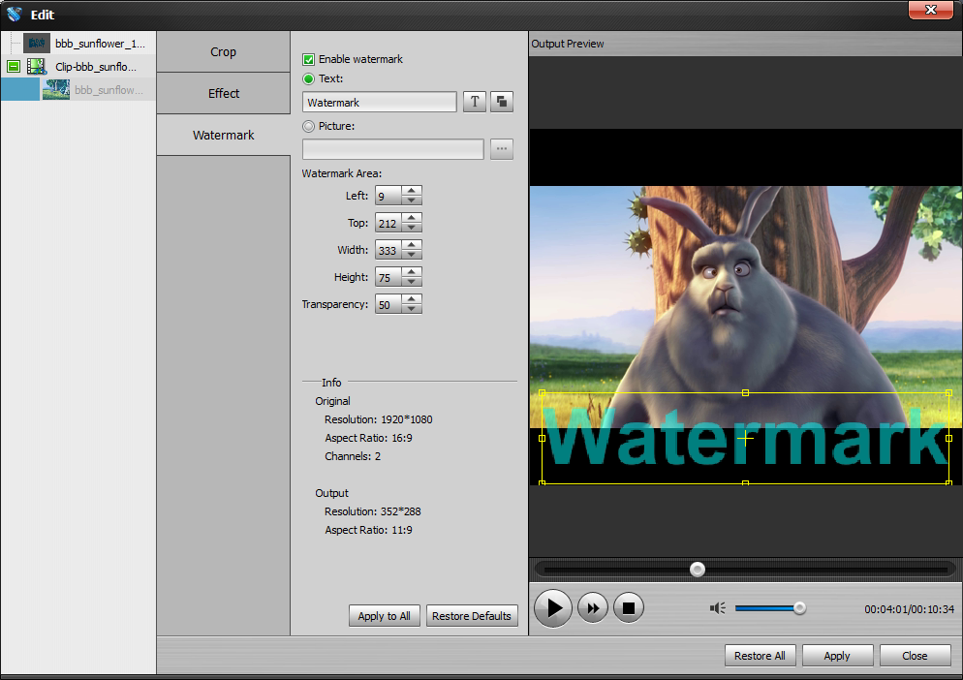
Task: Open the watermark text font settings
Action: pos(474,102)
